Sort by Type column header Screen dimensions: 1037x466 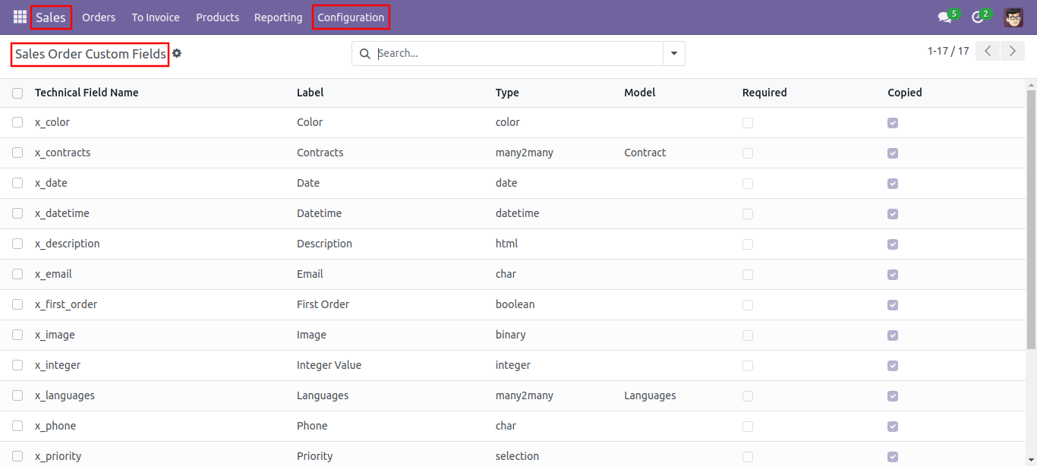[507, 93]
